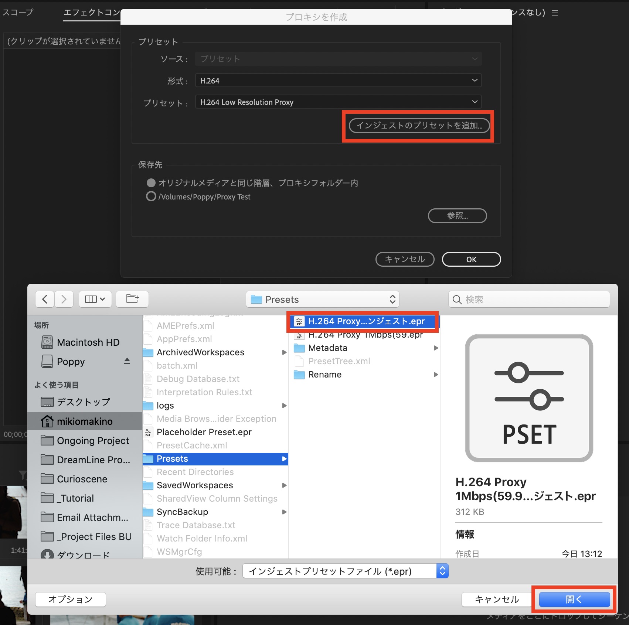Select オリジナルメディアと同じ階層 radio option
Screen dimensions: 629x625
(151, 183)
